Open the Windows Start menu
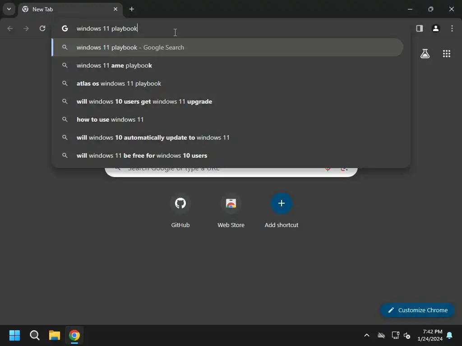This screenshot has height=346, width=462. tap(14, 335)
